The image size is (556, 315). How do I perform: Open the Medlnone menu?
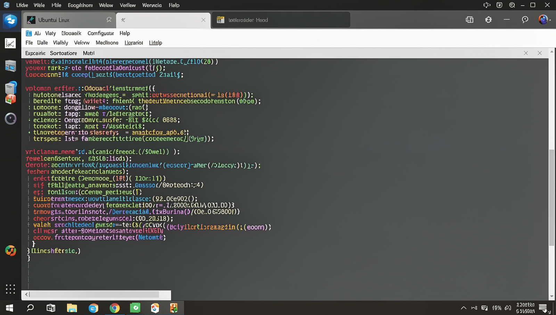(107, 43)
